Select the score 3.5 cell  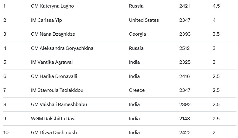tap(216, 34)
